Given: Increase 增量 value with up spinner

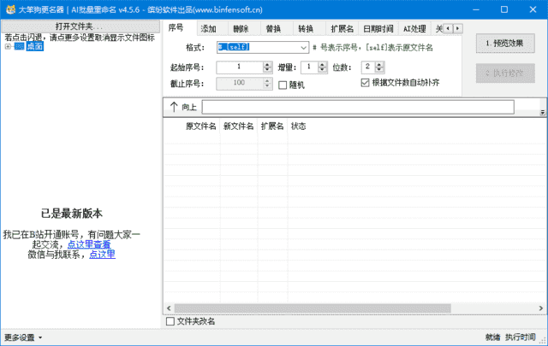Looking at the screenshot, I should coord(322,65).
